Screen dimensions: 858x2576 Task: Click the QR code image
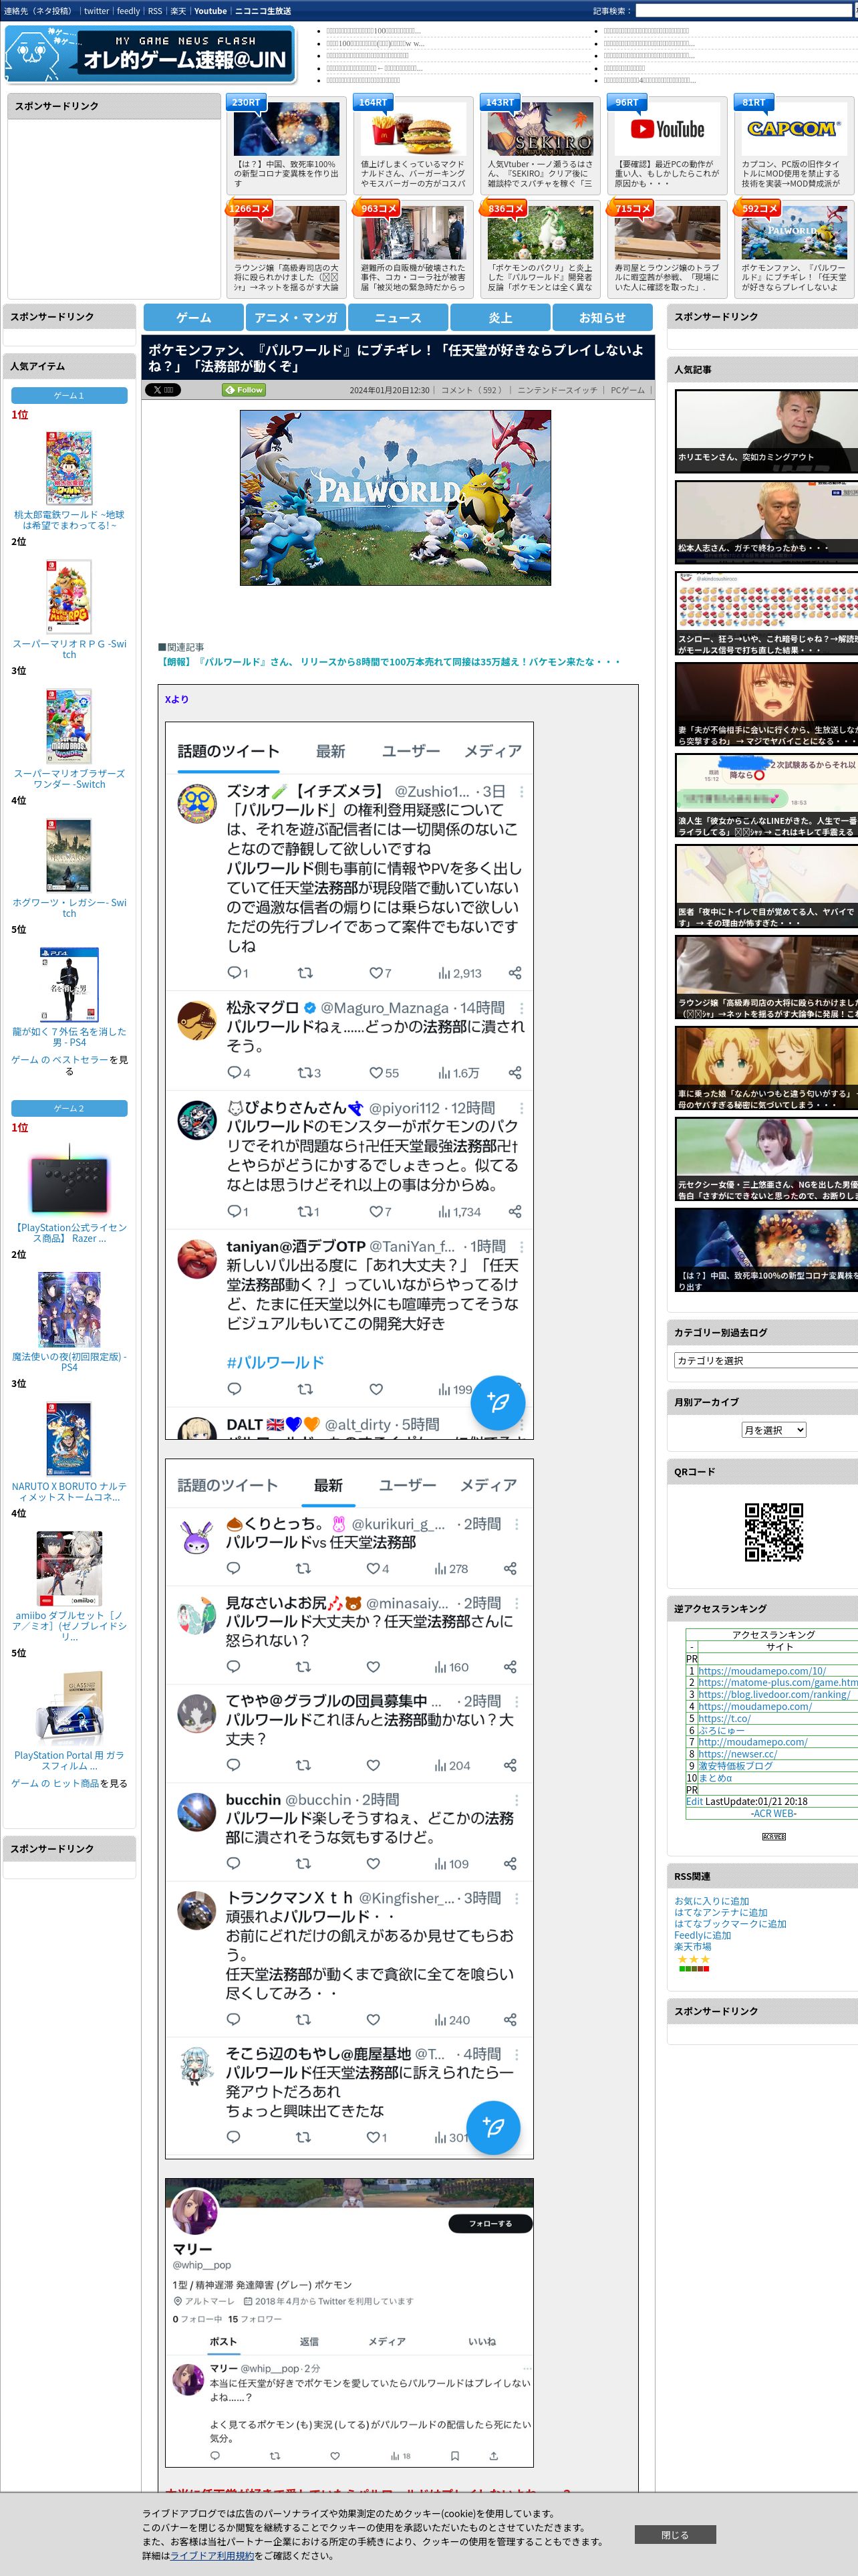coord(774,1531)
